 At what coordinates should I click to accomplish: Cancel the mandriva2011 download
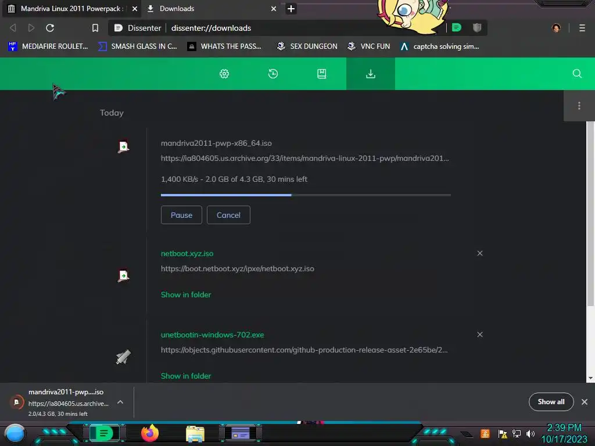tap(228, 215)
